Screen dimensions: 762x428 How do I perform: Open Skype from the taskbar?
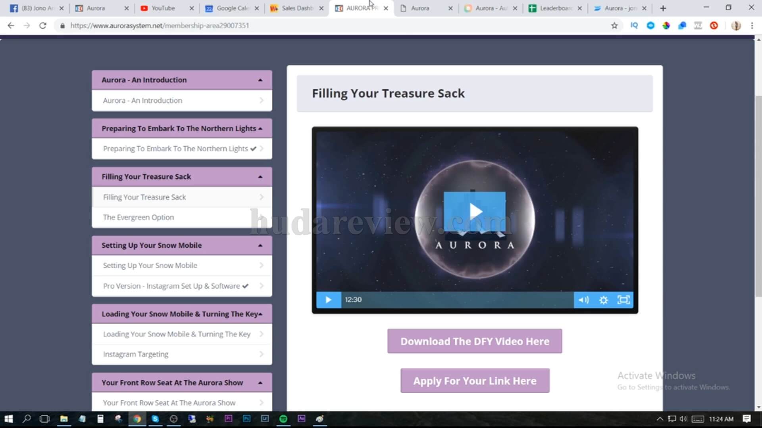click(x=155, y=419)
